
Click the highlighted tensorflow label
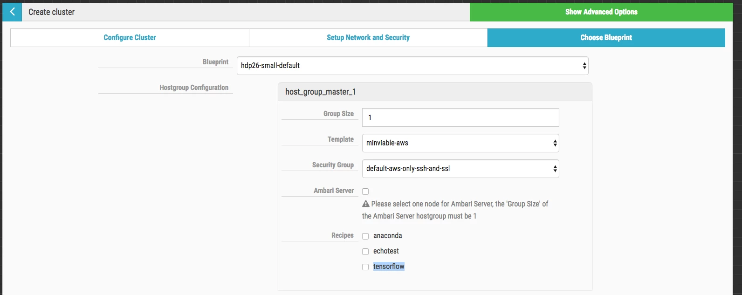coord(389,267)
